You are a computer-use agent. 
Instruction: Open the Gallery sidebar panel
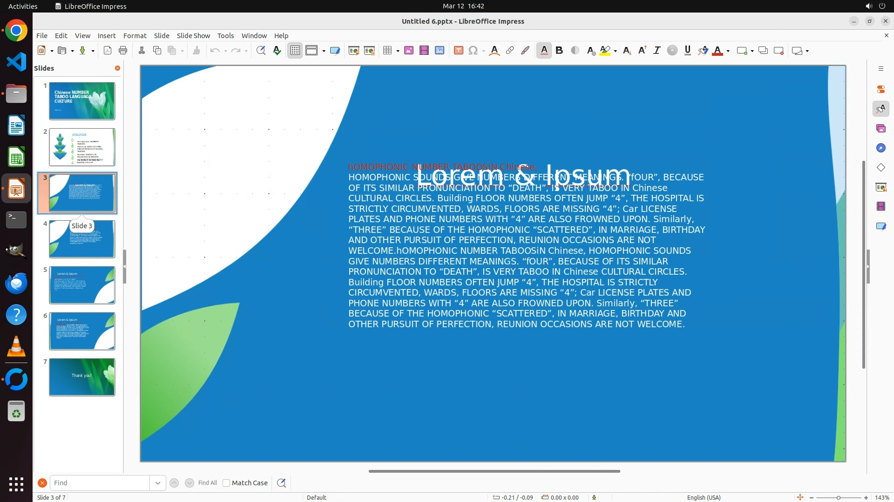pos(880,128)
